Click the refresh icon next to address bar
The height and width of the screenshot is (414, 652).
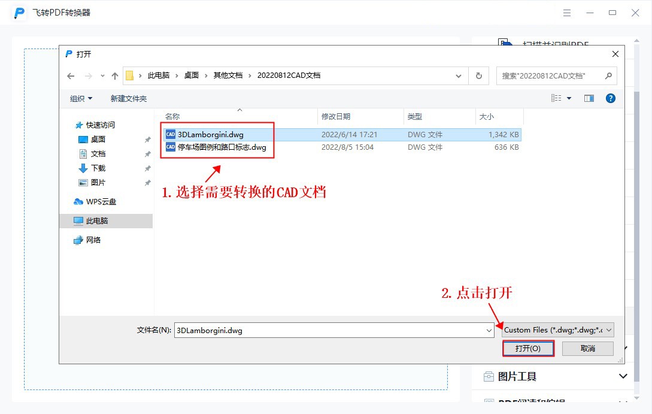click(478, 75)
